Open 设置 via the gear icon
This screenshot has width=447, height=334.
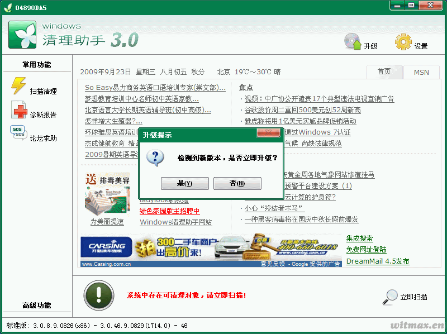[x=403, y=42]
